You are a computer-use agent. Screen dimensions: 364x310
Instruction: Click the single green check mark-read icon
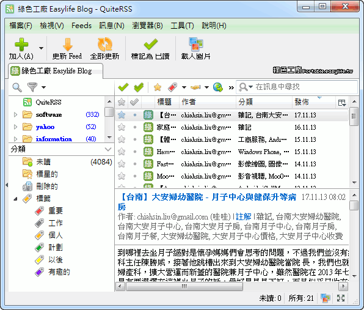[x=123, y=87]
